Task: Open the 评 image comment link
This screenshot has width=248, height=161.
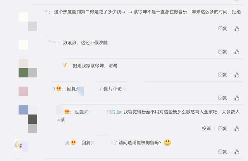Action: (x=125, y=89)
